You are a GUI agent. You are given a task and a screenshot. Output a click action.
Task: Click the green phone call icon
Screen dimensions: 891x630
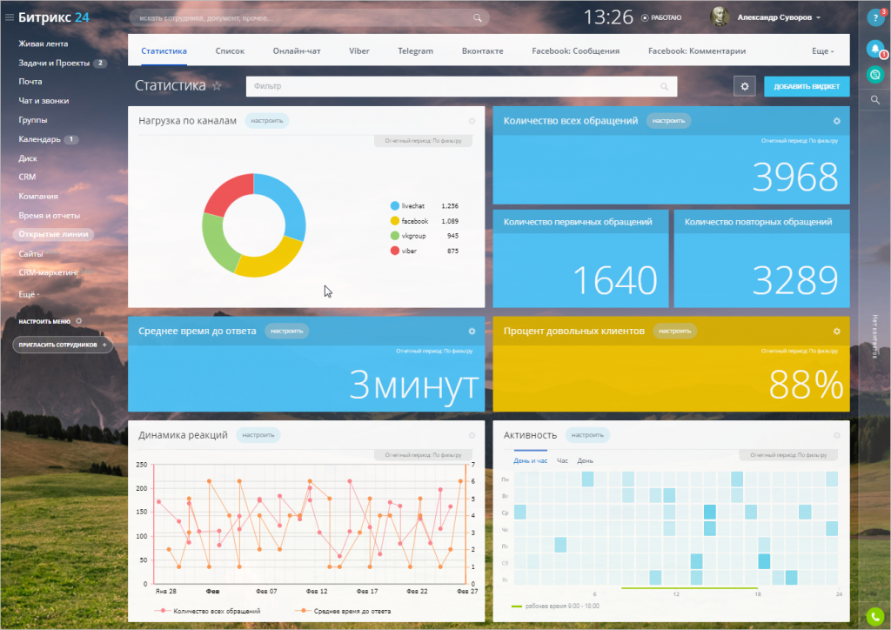(x=875, y=617)
